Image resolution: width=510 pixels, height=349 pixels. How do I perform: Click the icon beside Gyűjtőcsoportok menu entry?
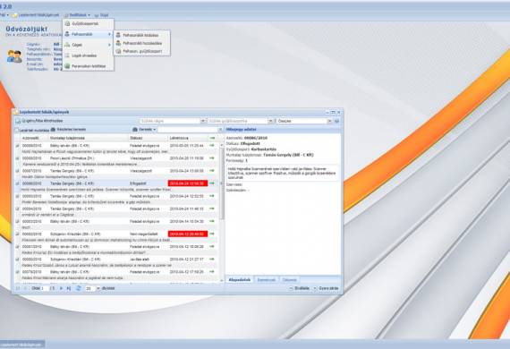coord(68,24)
